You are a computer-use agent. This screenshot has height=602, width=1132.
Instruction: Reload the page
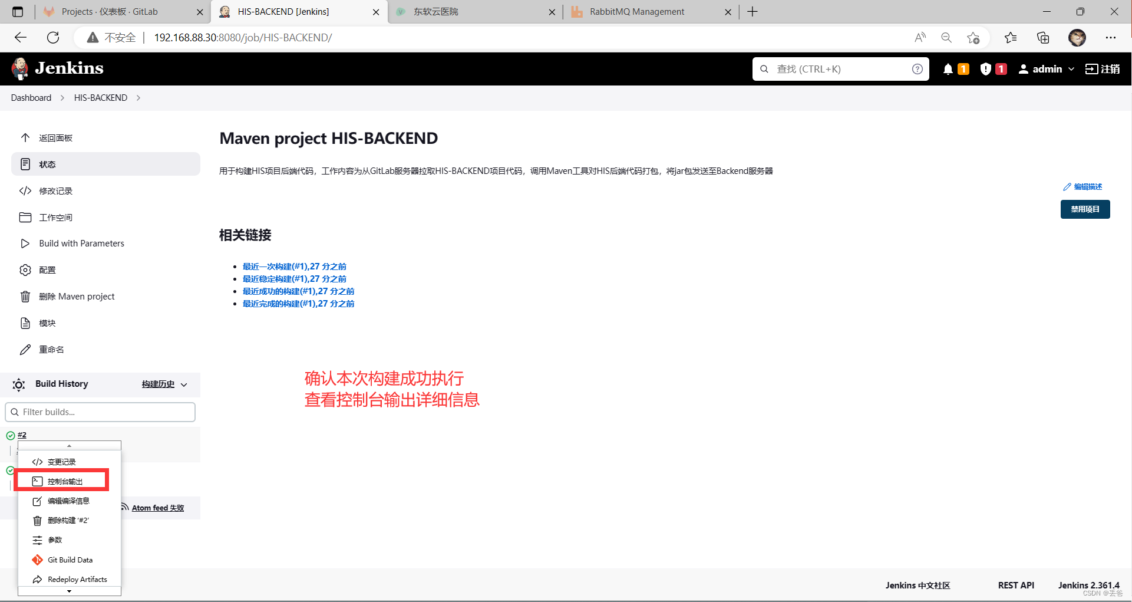(x=53, y=38)
